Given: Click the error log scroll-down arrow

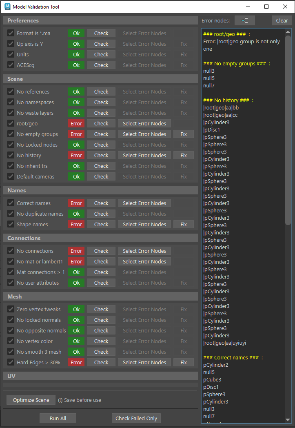Looking at the screenshot, I should pyautogui.click(x=288, y=419).
